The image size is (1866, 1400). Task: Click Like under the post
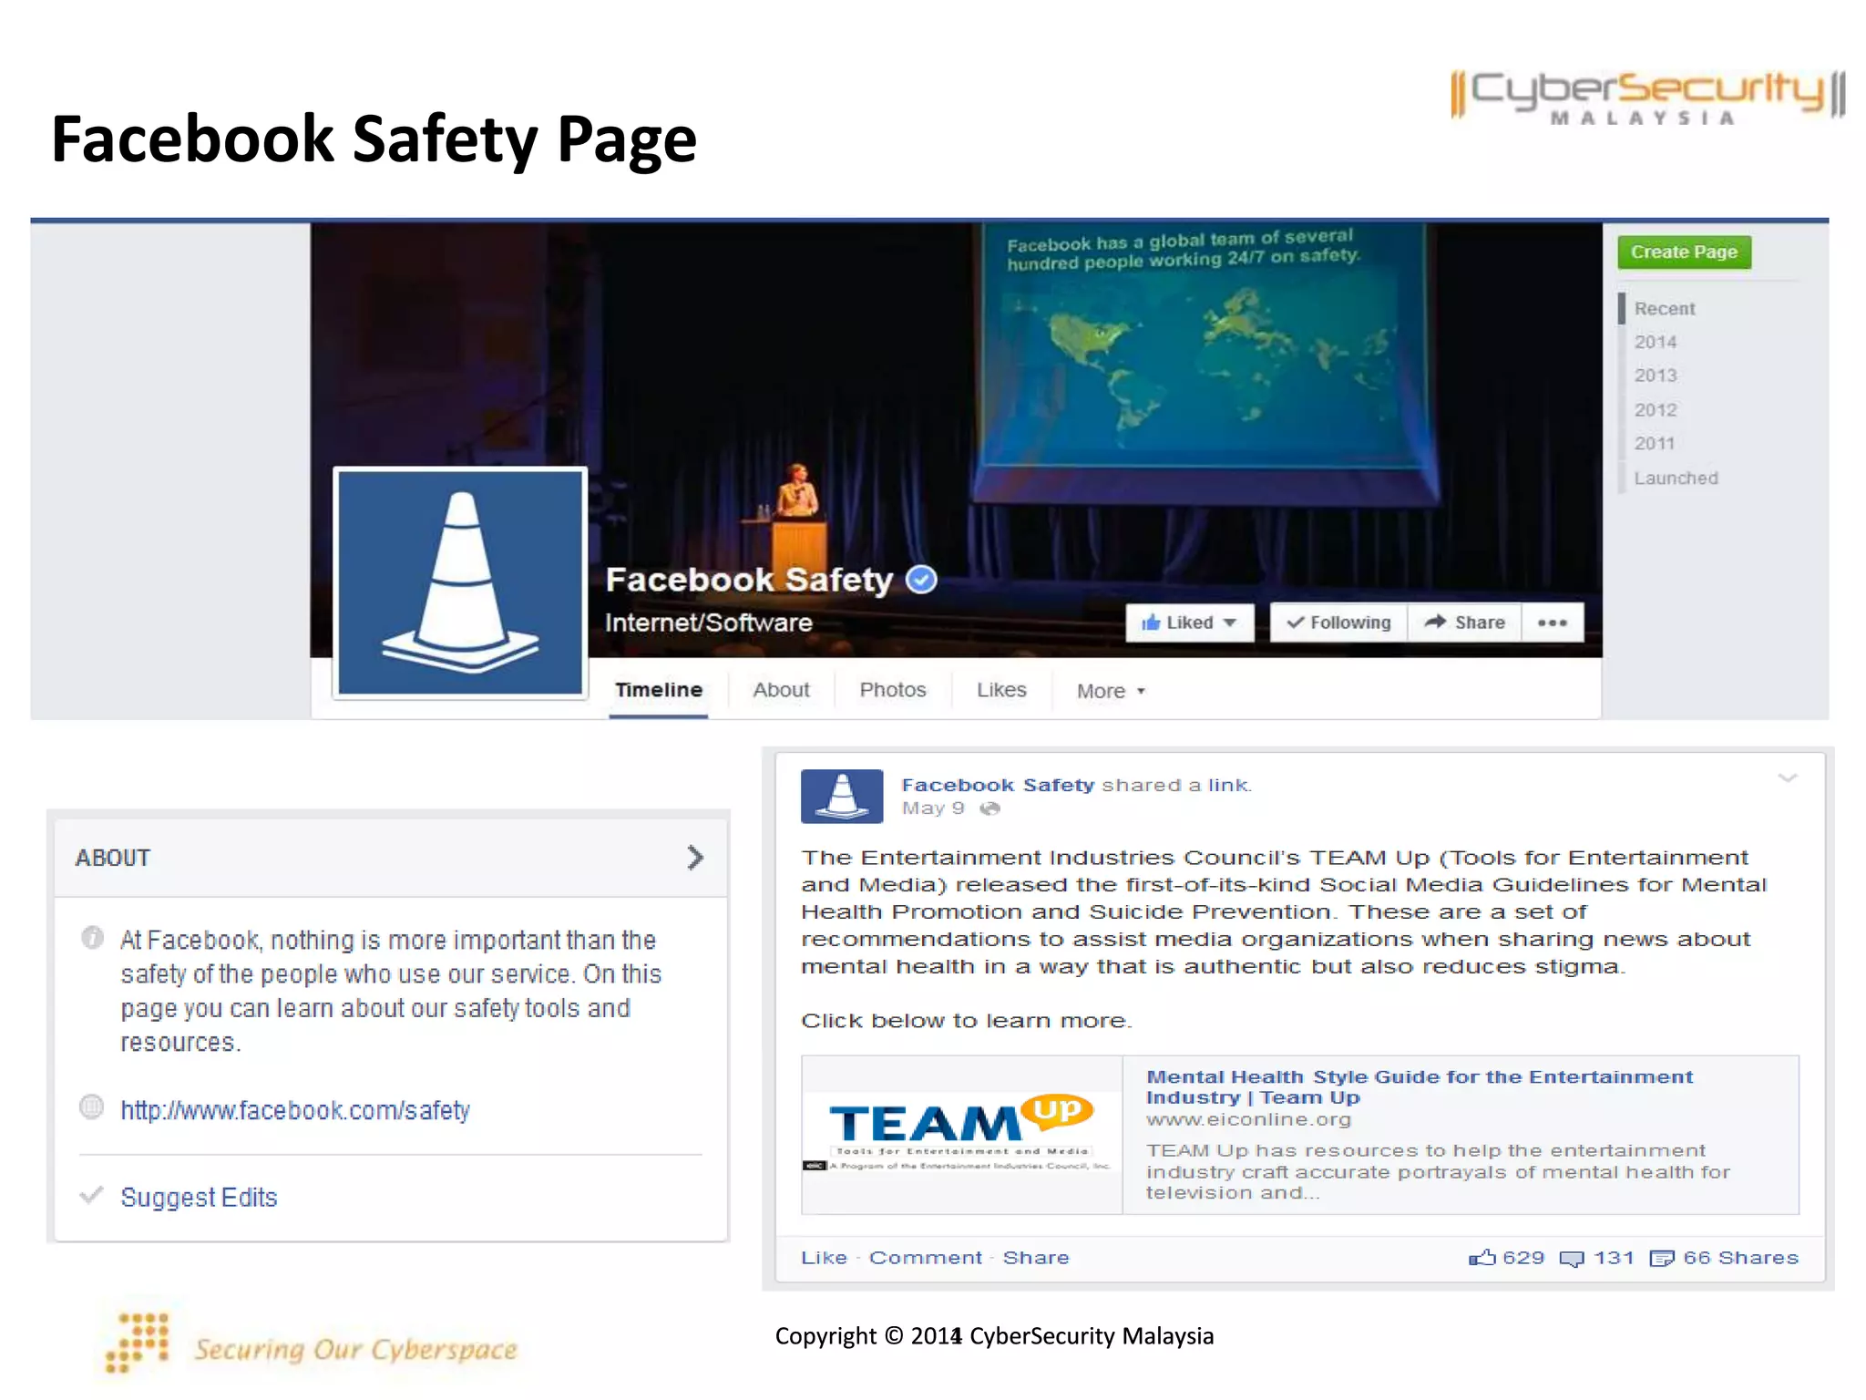pos(824,1258)
